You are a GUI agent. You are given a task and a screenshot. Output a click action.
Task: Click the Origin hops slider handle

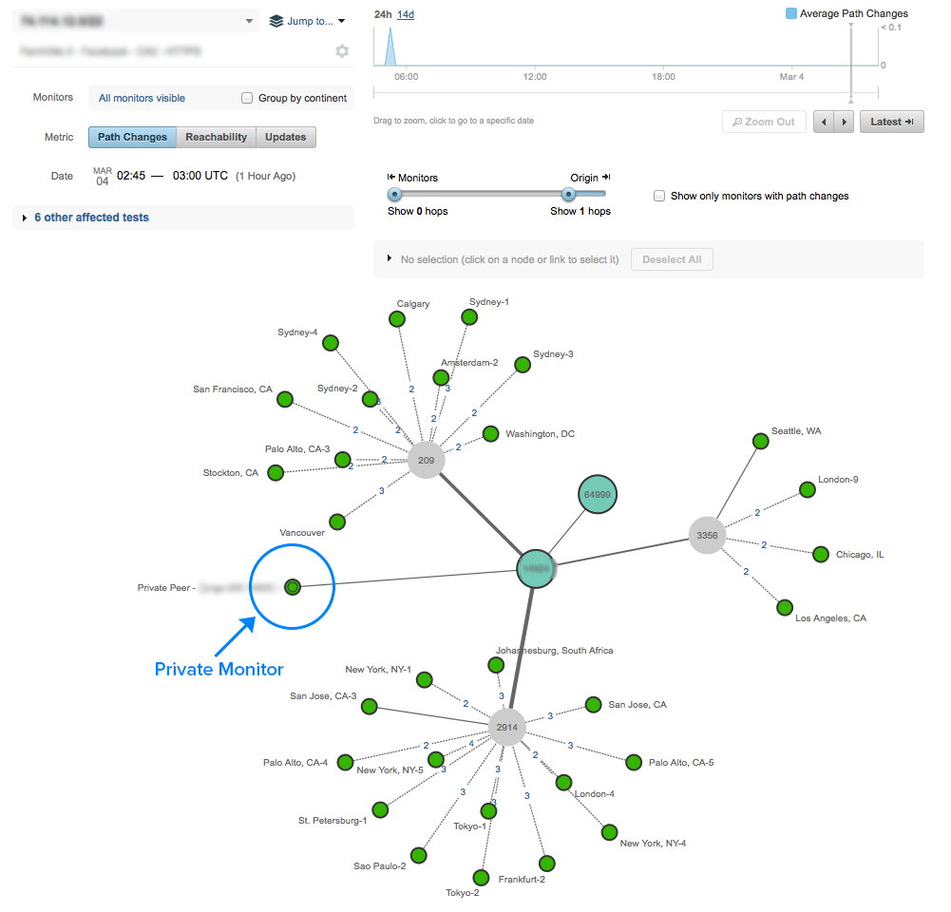568,195
